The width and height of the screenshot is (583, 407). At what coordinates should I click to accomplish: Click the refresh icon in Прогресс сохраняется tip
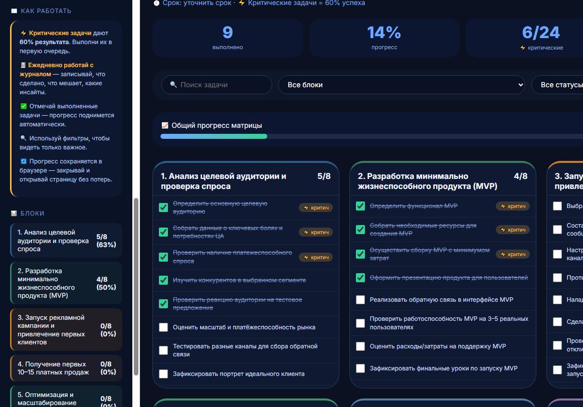coord(24,161)
